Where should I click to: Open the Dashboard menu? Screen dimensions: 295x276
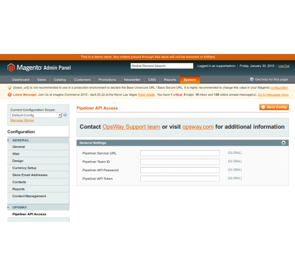21,80
